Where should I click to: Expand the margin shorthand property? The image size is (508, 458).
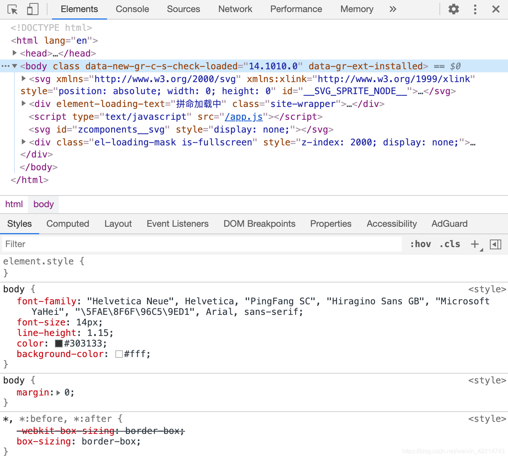[58, 392]
